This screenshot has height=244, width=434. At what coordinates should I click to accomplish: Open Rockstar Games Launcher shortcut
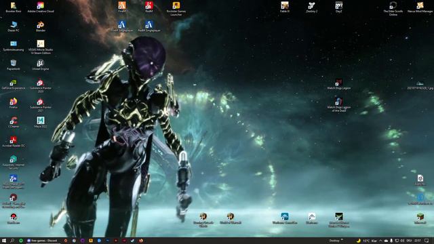click(176, 9)
